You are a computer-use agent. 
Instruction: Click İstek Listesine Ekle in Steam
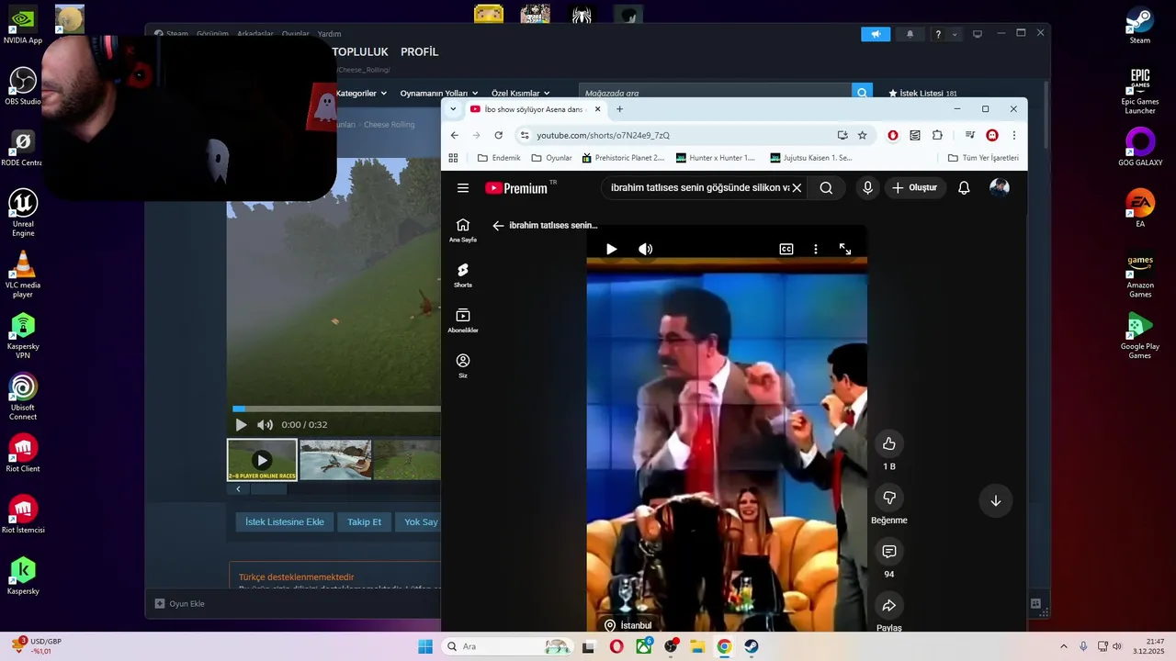coord(284,522)
